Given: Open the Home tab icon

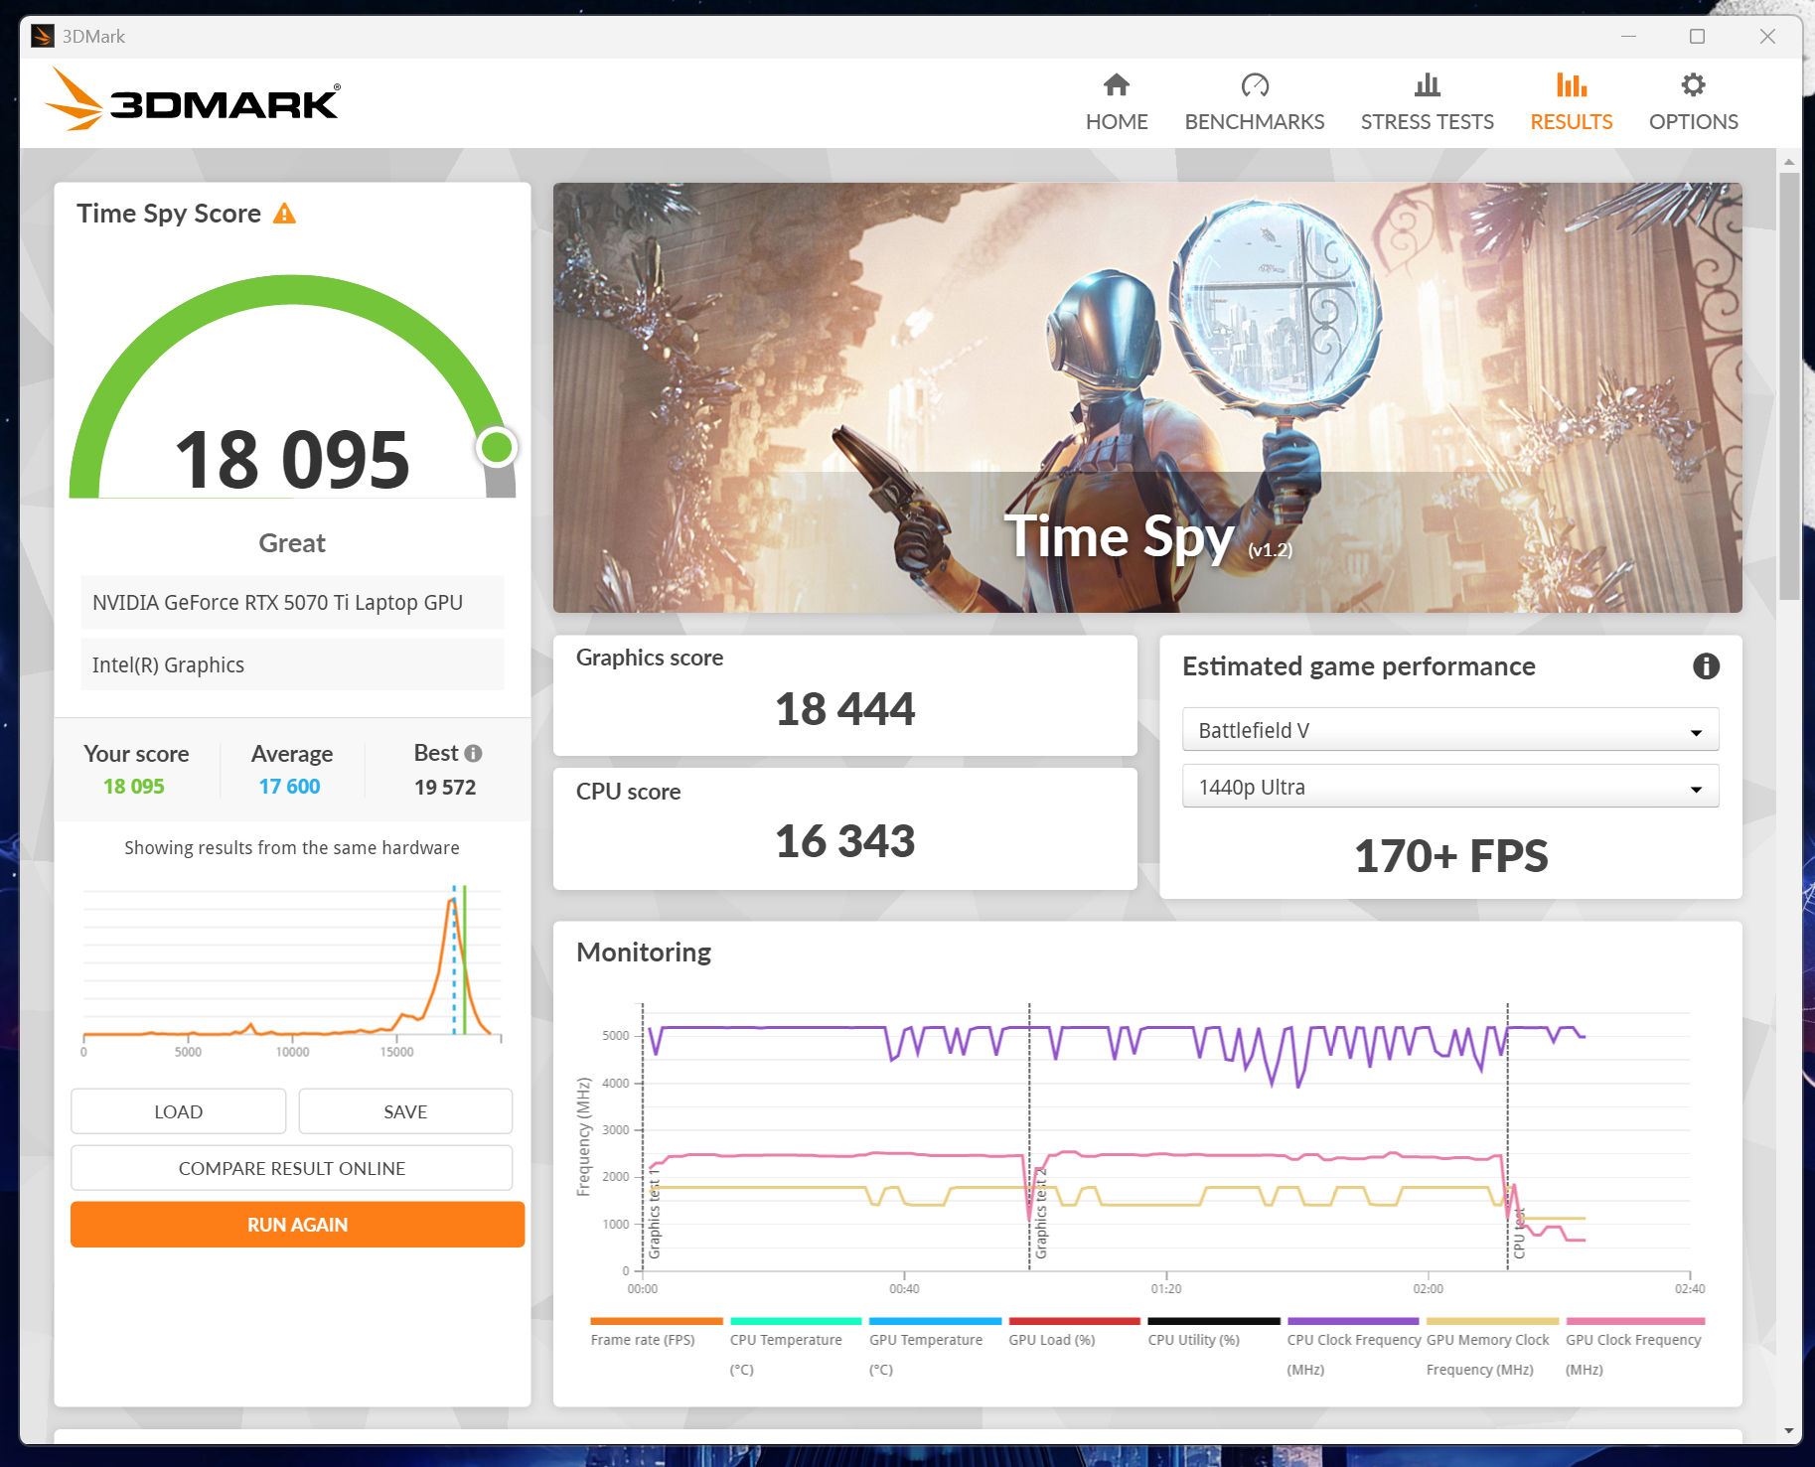Looking at the screenshot, I should pyautogui.click(x=1117, y=85).
